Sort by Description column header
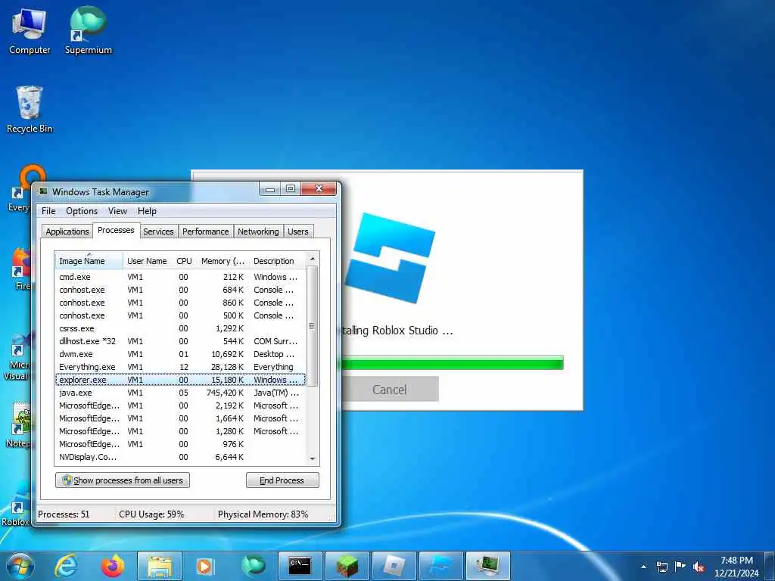 pos(277,261)
